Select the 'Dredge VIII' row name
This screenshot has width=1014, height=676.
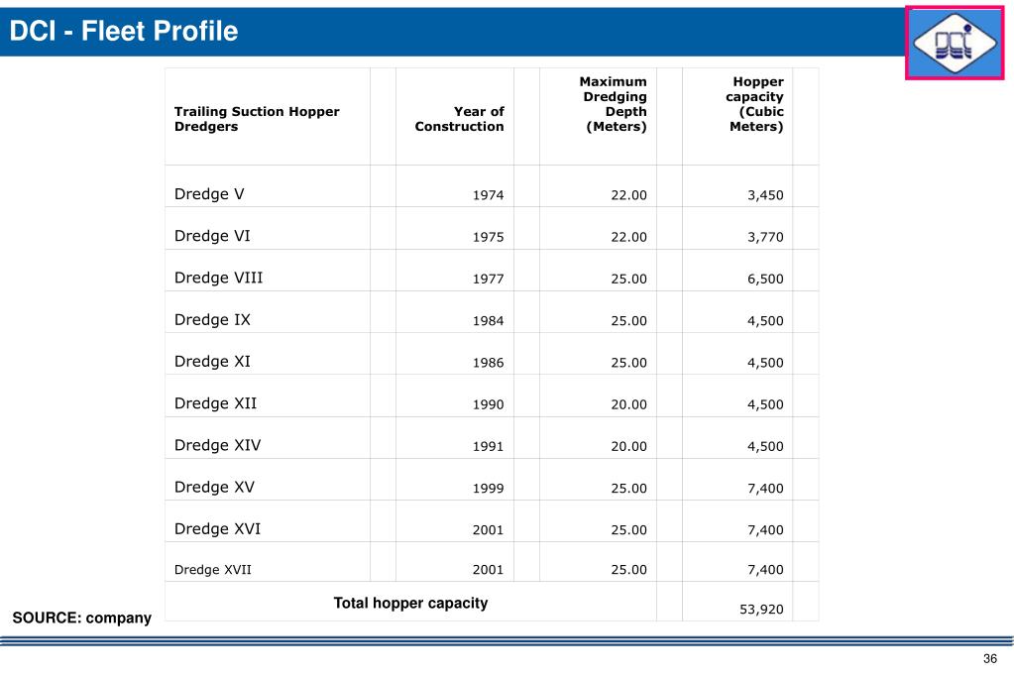pos(219,279)
